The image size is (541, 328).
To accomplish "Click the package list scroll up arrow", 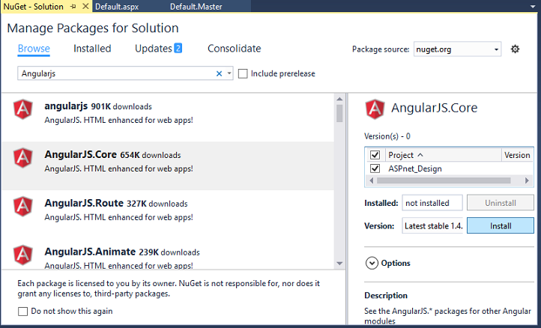I will coord(339,99).
